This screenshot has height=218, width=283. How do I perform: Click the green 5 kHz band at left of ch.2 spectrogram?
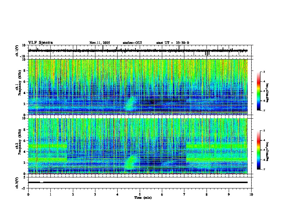pyautogui.click(x=48, y=146)
